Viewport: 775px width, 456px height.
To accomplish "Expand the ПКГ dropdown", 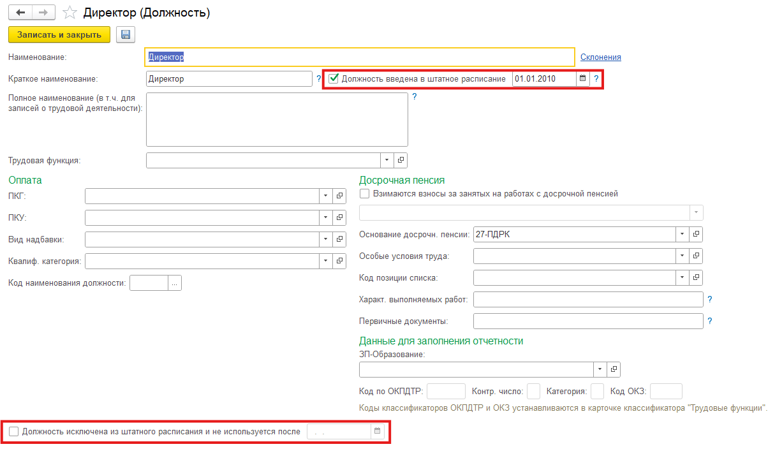I will point(325,196).
